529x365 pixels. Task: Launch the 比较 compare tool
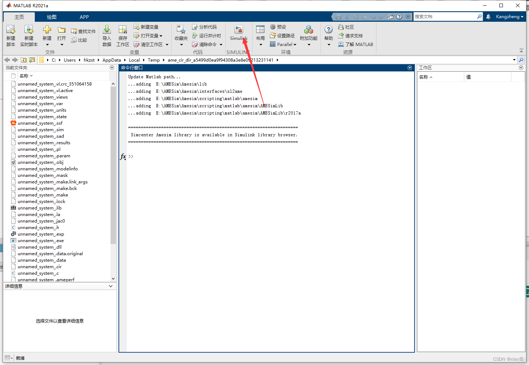pos(79,40)
